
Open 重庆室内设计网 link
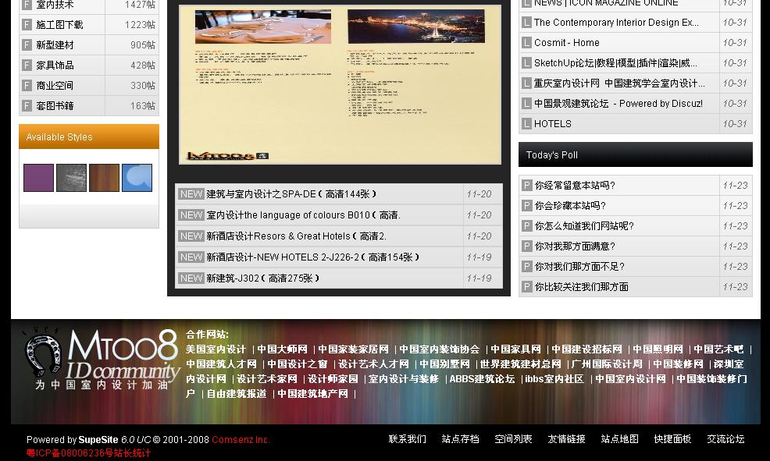point(619,83)
